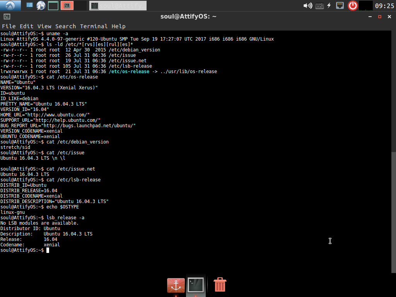Switch to the second dark workspace

coord(80,5)
